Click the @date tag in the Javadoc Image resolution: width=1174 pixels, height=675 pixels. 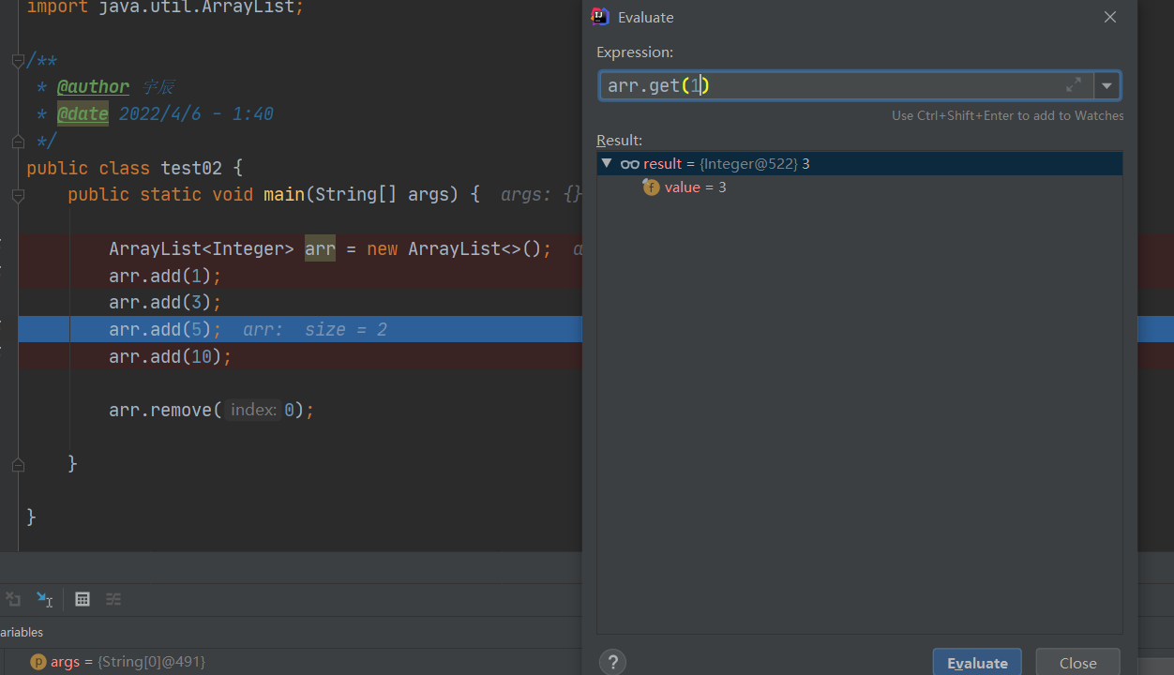83,114
